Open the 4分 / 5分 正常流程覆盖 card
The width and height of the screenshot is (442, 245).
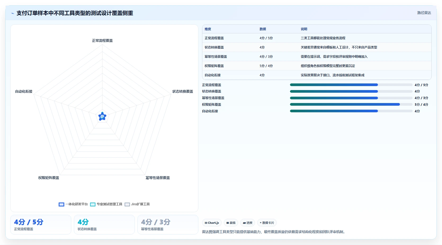(41, 225)
